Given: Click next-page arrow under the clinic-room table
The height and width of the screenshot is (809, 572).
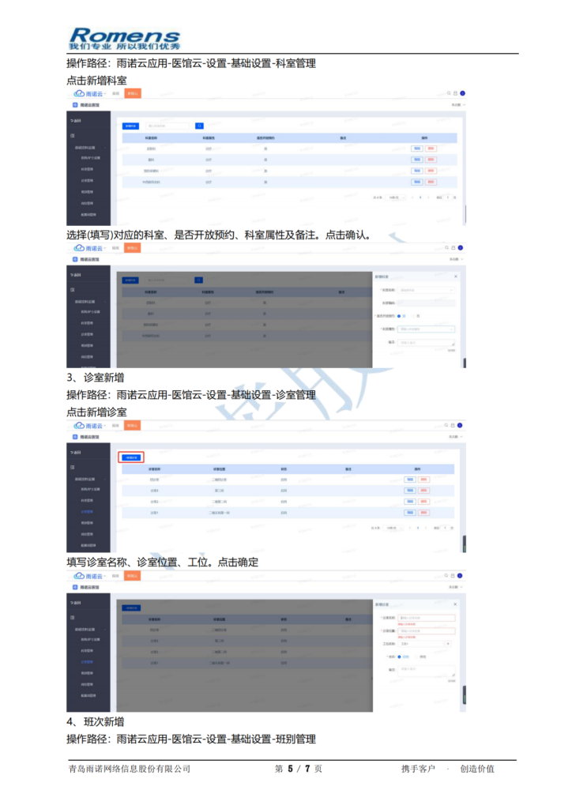Looking at the screenshot, I should pos(426,529).
